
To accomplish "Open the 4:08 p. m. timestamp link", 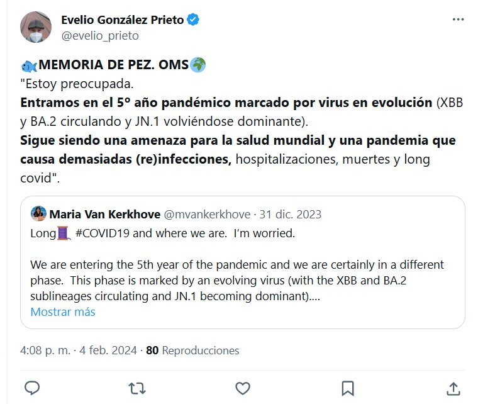I will click(x=44, y=351).
